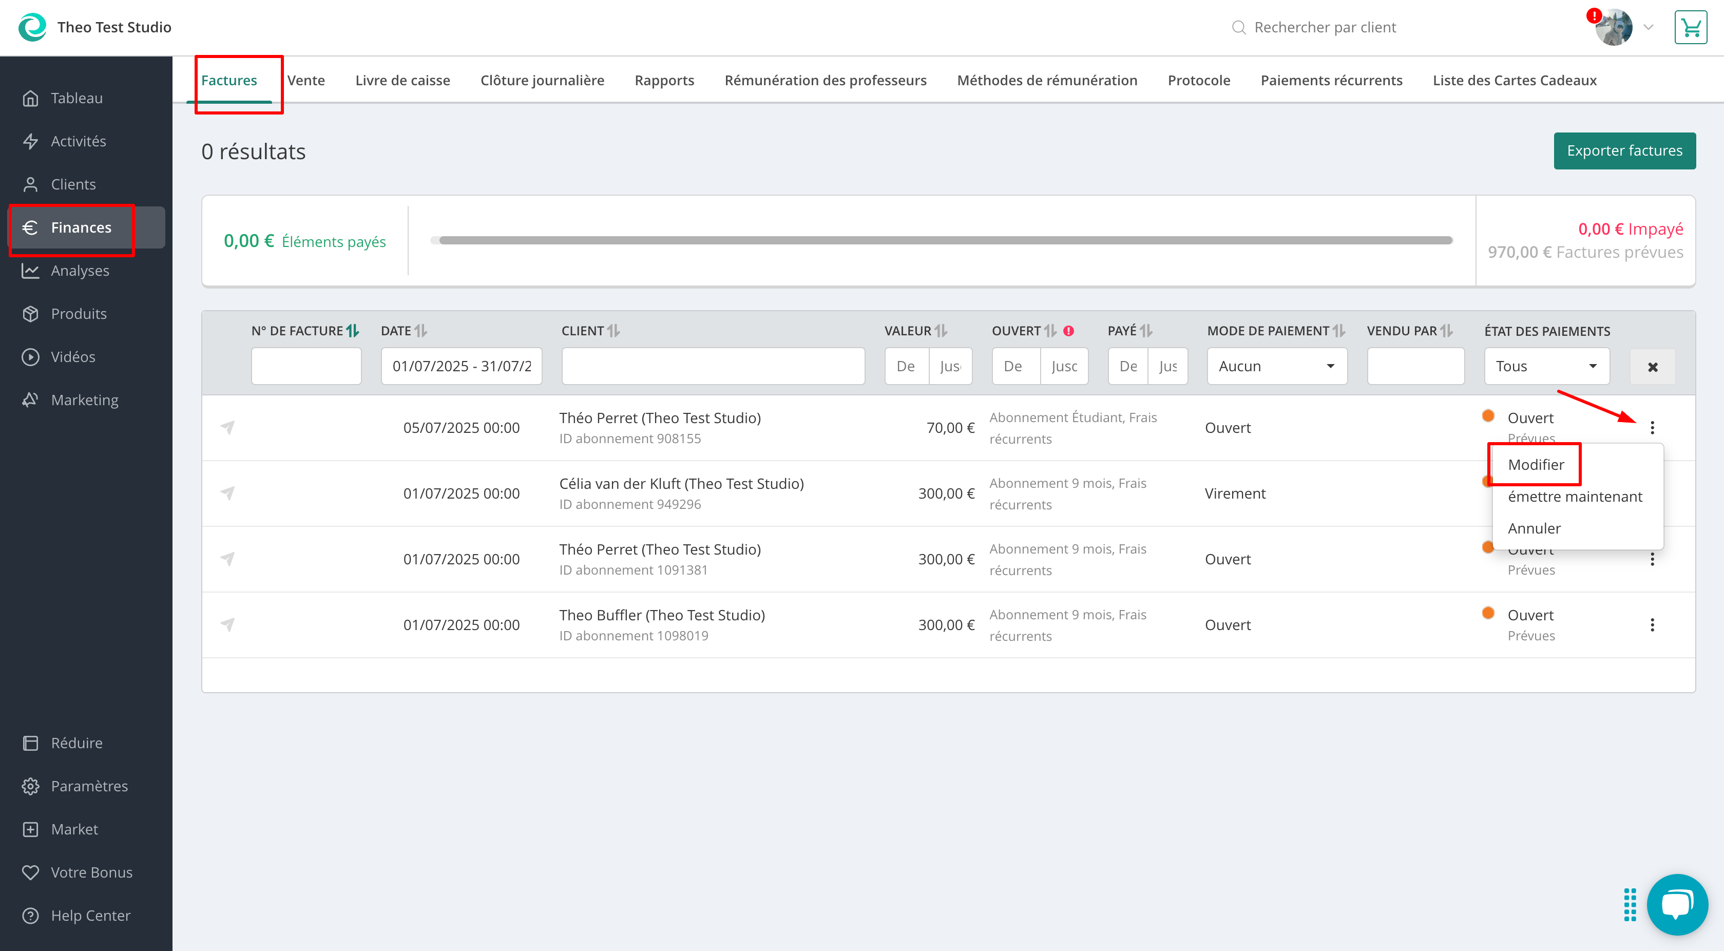
Task: Clear filters with the X button
Action: coord(1653,367)
